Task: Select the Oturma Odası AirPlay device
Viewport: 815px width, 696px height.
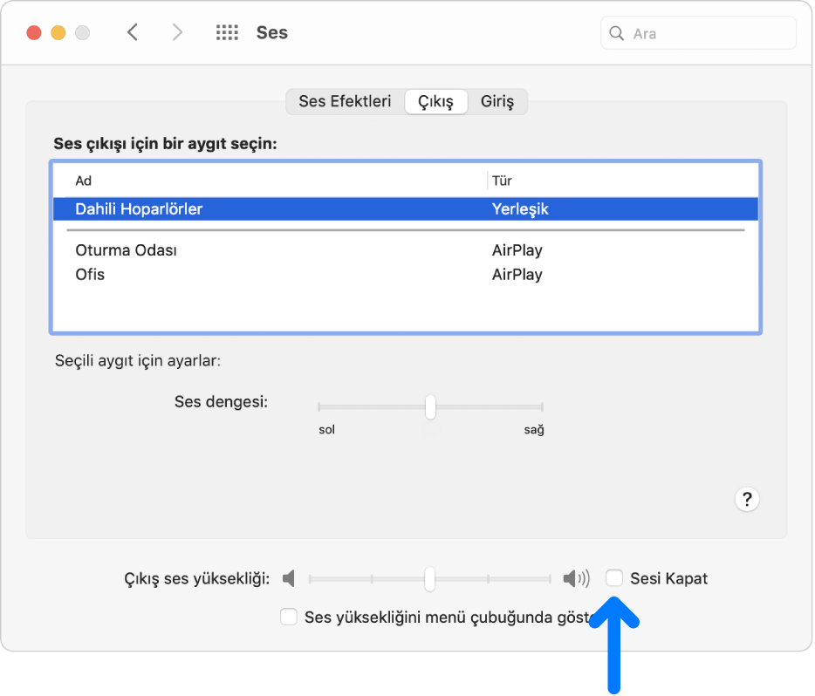Action: tap(406, 250)
